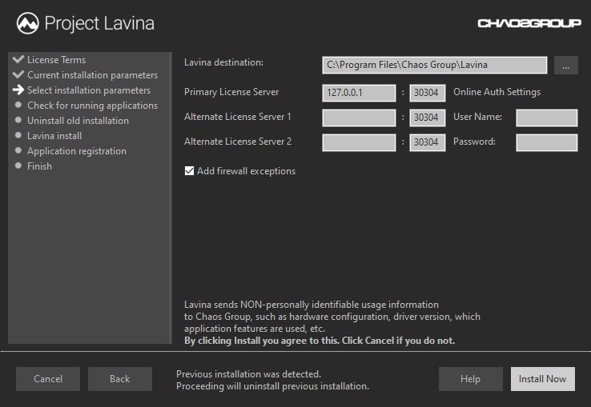591x407 pixels.
Task: Click the Alternate License Server 1 port field
Action: tap(428, 118)
